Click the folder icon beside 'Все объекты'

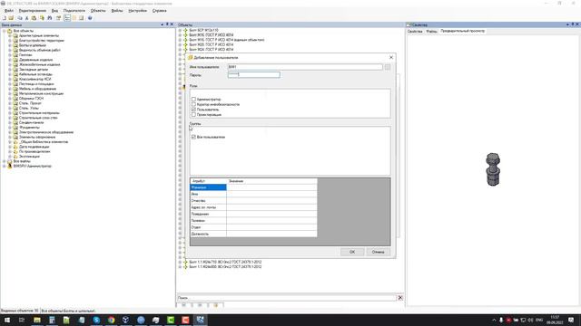coord(10,31)
